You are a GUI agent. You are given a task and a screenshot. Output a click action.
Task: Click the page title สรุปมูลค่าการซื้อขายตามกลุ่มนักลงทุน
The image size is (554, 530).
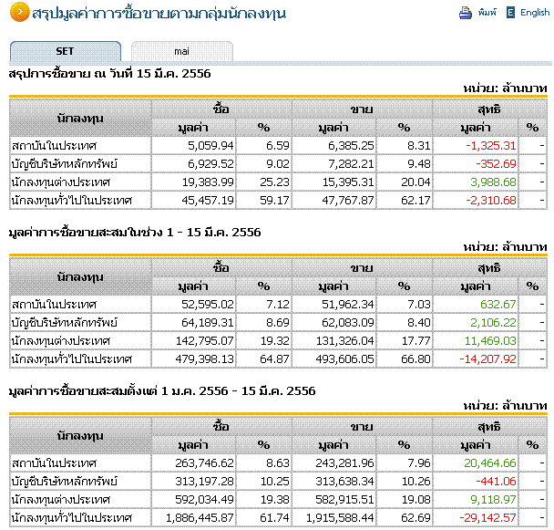(x=159, y=13)
